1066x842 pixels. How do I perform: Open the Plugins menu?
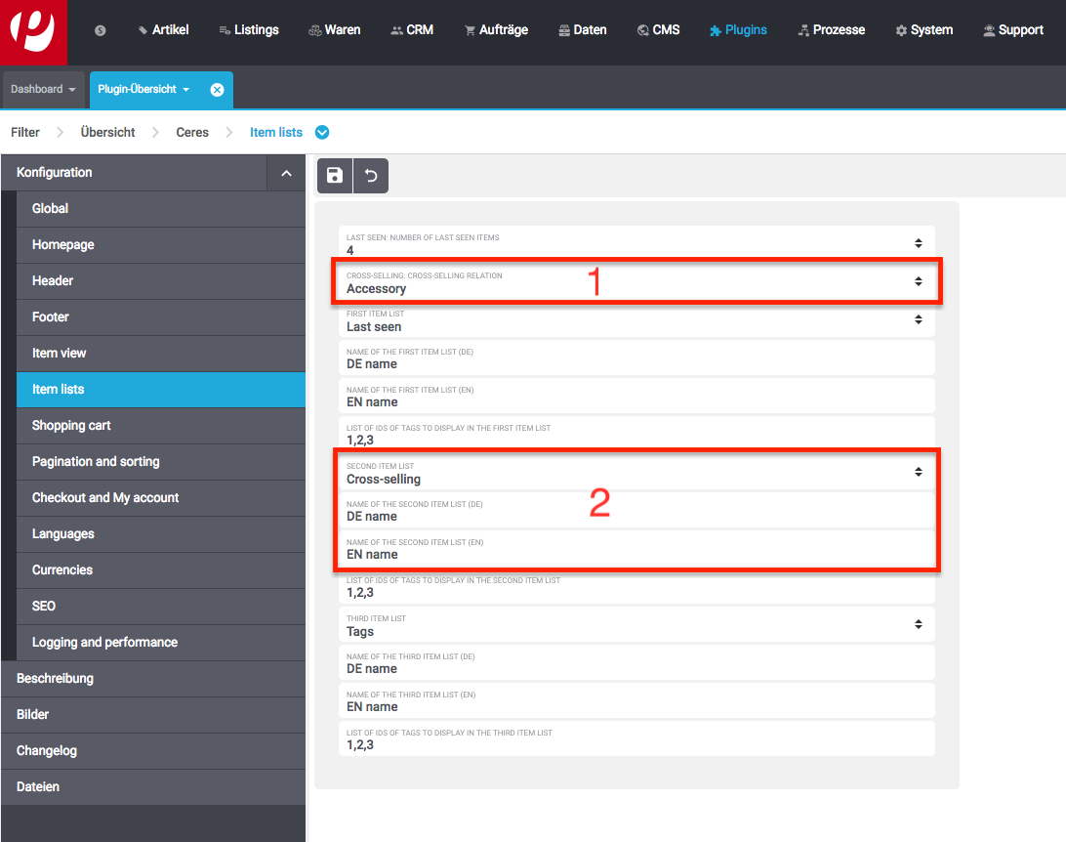tap(738, 30)
